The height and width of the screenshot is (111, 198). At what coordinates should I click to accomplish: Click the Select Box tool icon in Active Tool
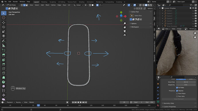click(x=132, y=16)
